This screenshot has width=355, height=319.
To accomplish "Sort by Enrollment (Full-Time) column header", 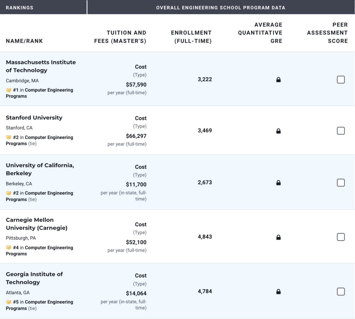I will click(x=191, y=37).
